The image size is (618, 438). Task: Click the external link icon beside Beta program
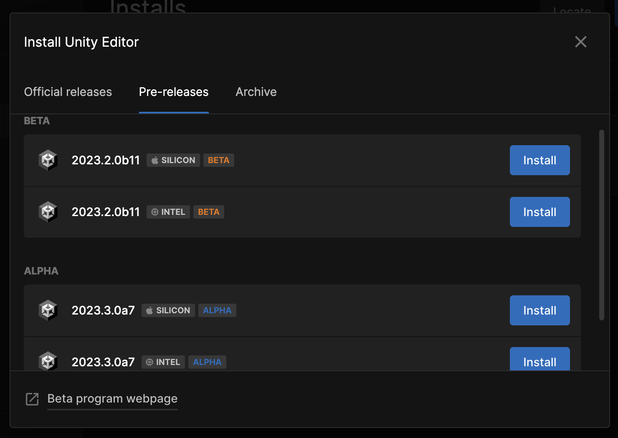tap(32, 399)
